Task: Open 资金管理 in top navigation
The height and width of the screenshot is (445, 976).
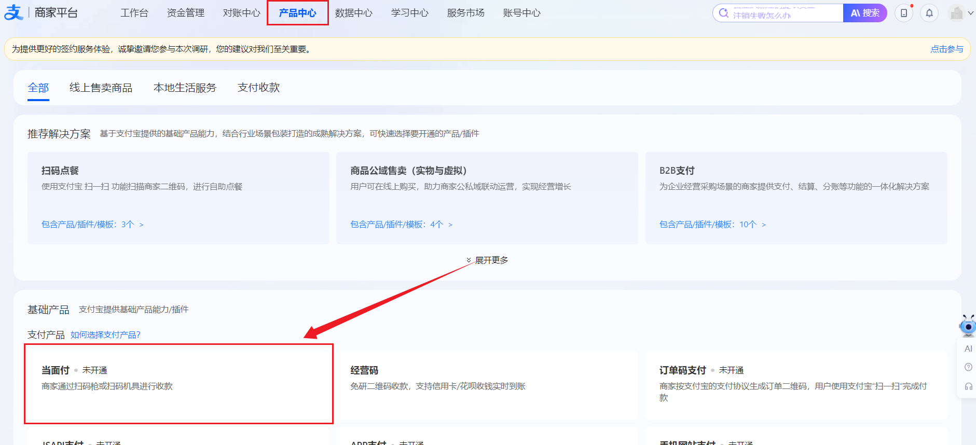Action: point(185,13)
